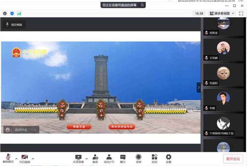Image resolution: width=247 pixels, height=166 pixels.
Task: Open the speaker view (演讲者视图) dropdown
Action: click(222, 14)
